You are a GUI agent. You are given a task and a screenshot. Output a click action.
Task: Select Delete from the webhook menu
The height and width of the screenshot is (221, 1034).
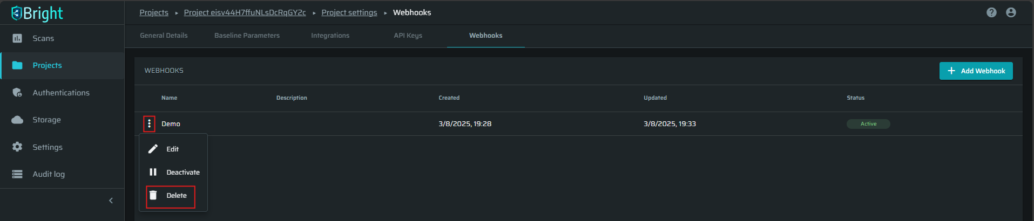tap(171, 196)
